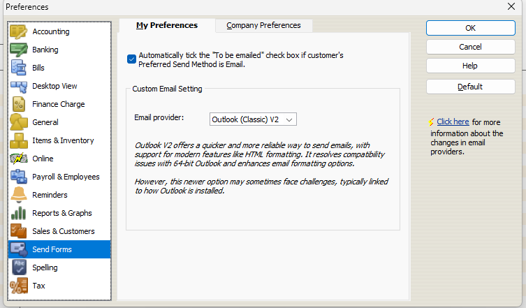Click the Accounting category icon
Image resolution: width=526 pixels, height=308 pixels.
coord(19,31)
